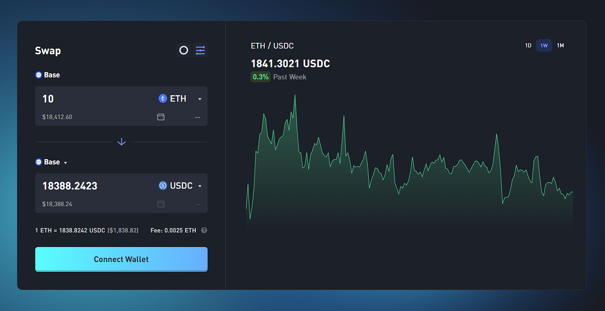This screenshot has width=605, height=311.
Task: Click the swap direction arrow
Action: tap(121, 141)
